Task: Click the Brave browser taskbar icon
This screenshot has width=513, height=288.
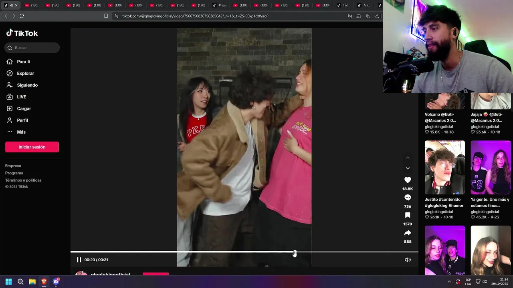Action: [44, 282]
